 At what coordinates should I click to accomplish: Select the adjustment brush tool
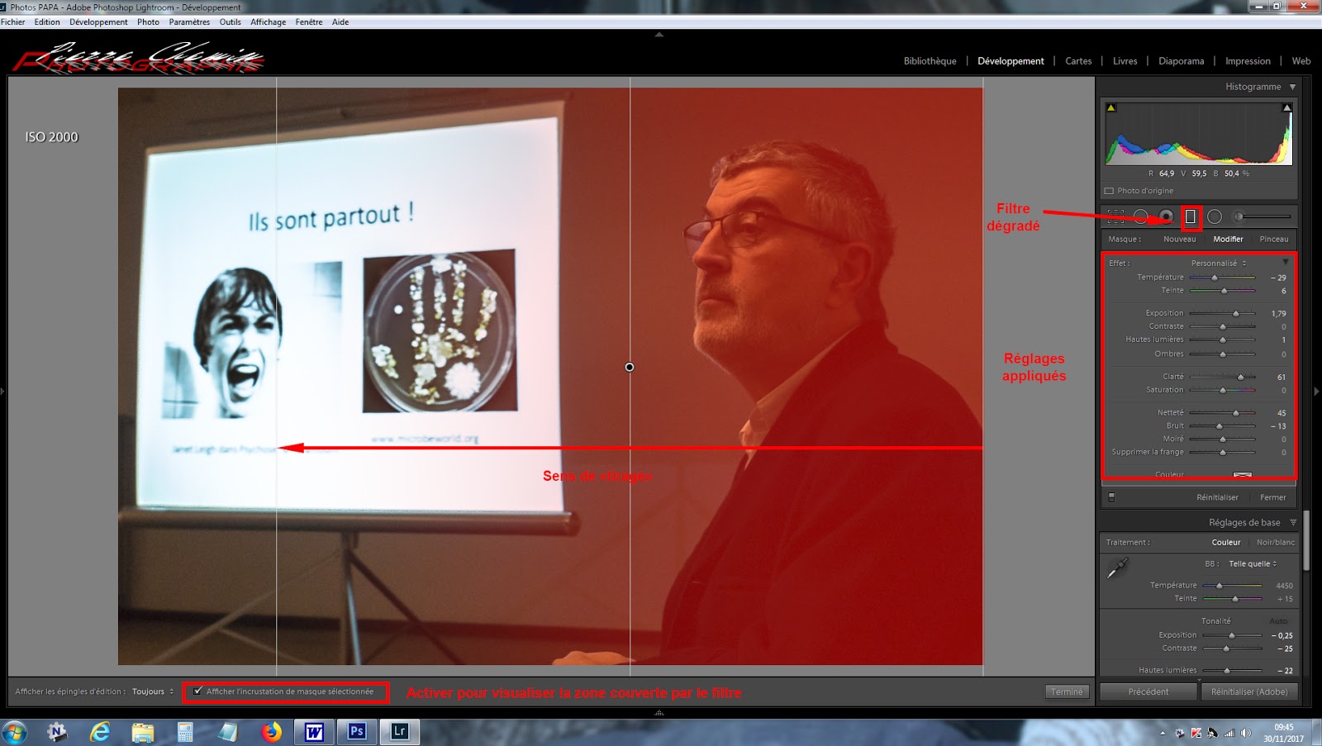pos(1263,216)
